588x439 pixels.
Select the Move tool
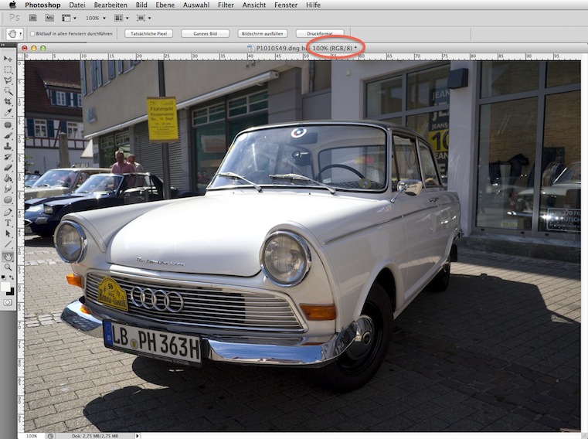(x=8, y=59)
